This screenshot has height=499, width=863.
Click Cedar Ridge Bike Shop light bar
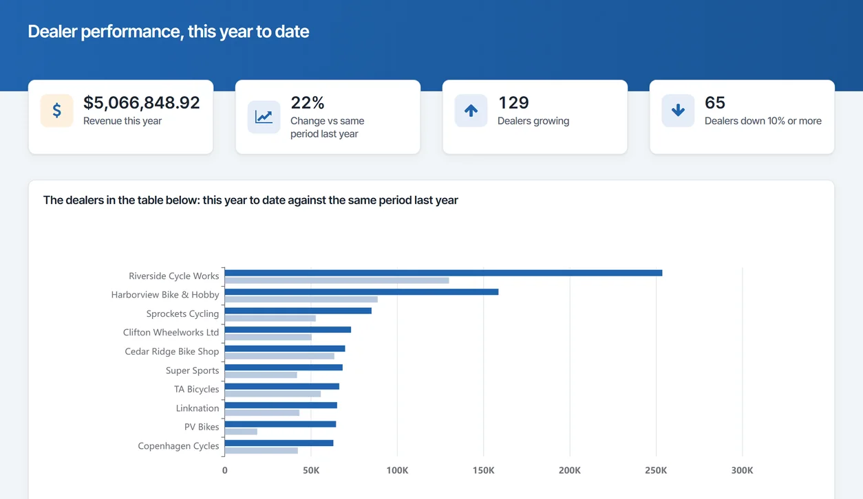click(x=280, y=356)
